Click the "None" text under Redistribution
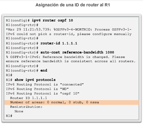Image resolution: width=143 pixels, height=125 pixels. tap(19, 111)
